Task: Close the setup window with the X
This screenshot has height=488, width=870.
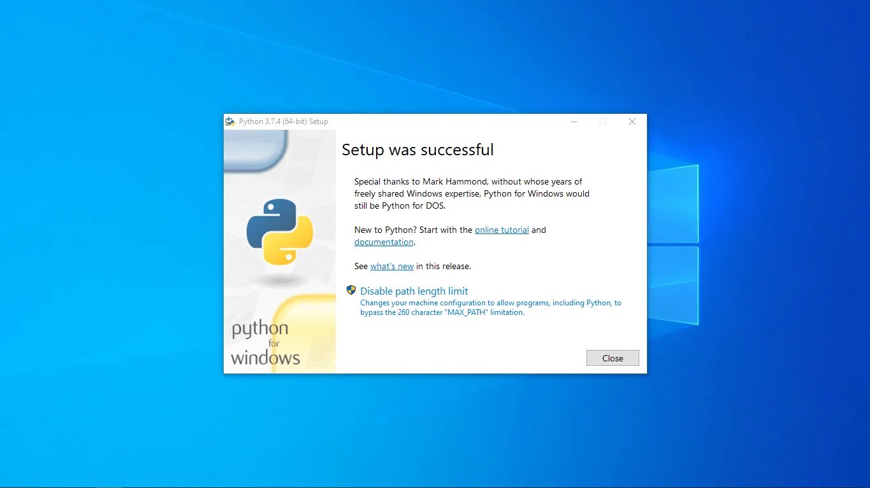Action: (632, 122)
